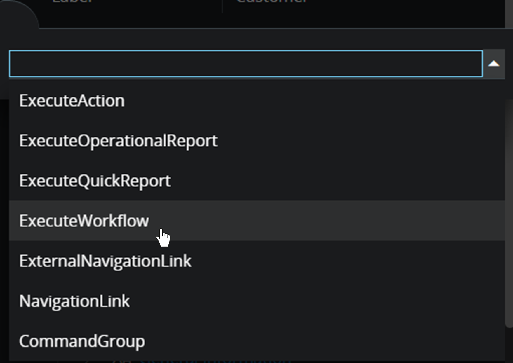Focus the empty combo box search field
Image resolution: width=513 pixels, height=363 pixels.
point(246,64)
